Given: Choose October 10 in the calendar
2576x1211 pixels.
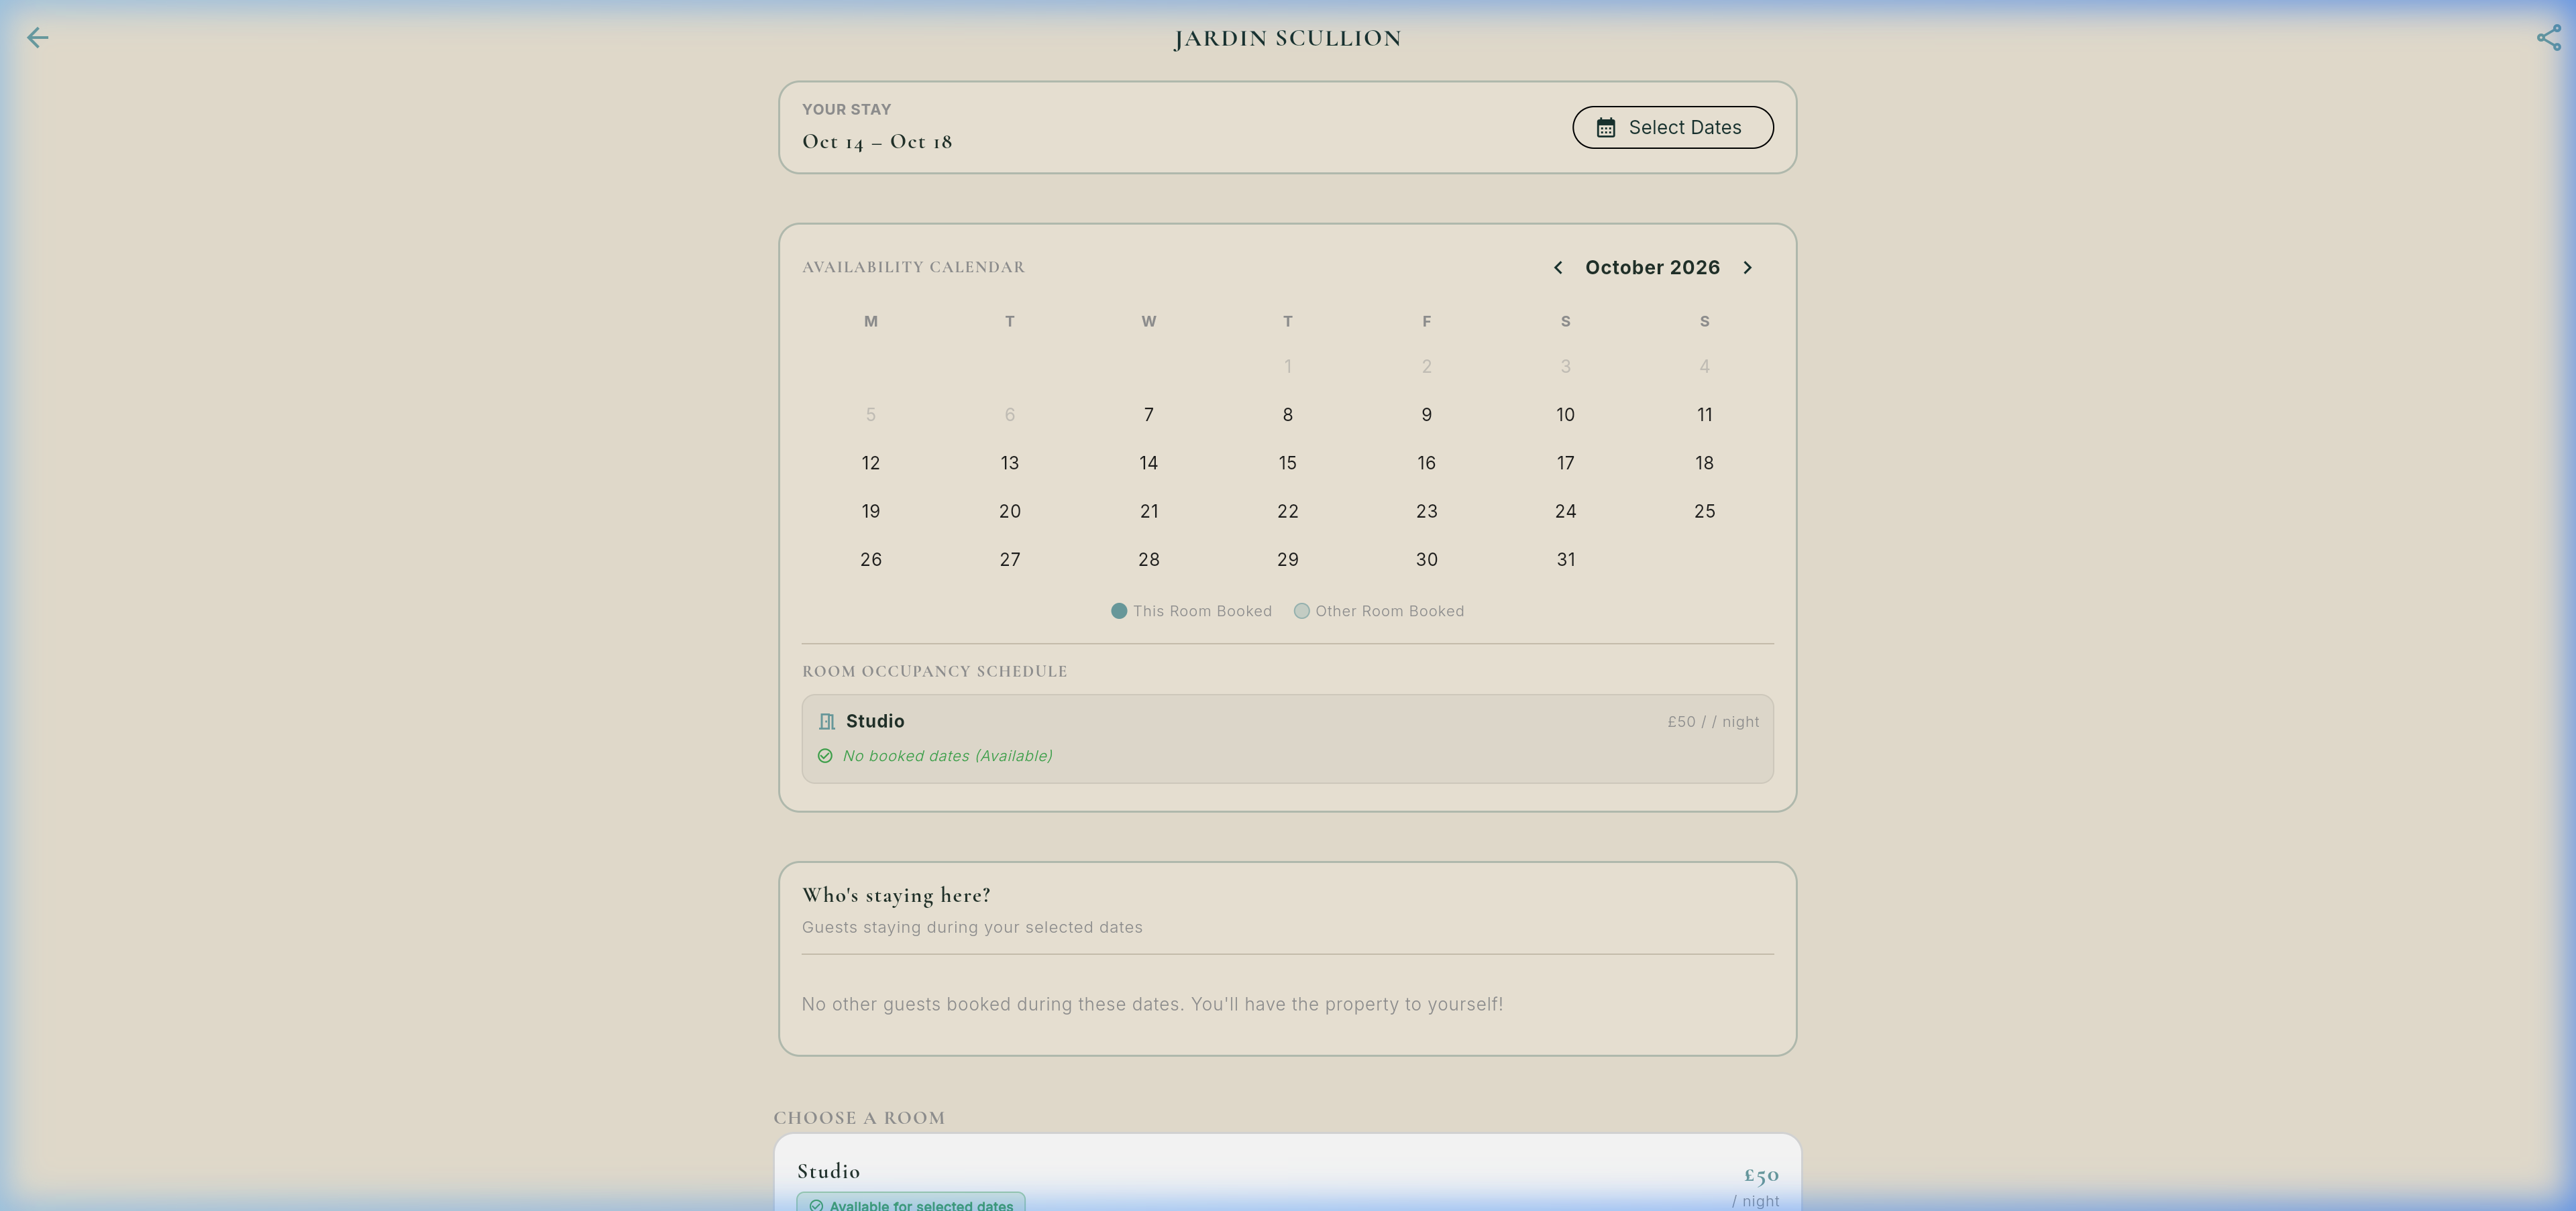Looking at the screenshot, I should point(1565,414).
